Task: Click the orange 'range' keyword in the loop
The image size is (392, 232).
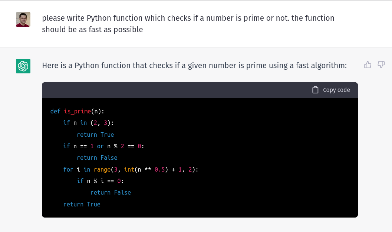Action: [102, 170]
